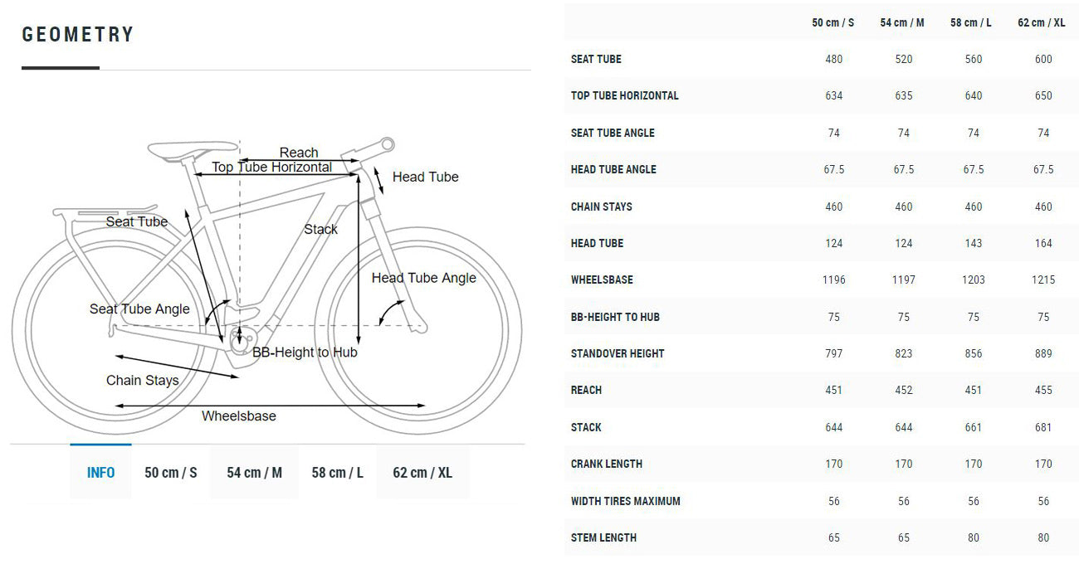Click the Head Tube Angle diagram label
This screenshot has height=564, width=1079.
(x=424, y=278)
